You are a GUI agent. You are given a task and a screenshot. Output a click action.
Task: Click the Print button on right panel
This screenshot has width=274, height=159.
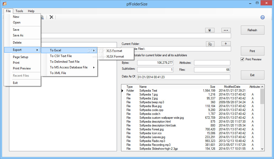point(253,51)
